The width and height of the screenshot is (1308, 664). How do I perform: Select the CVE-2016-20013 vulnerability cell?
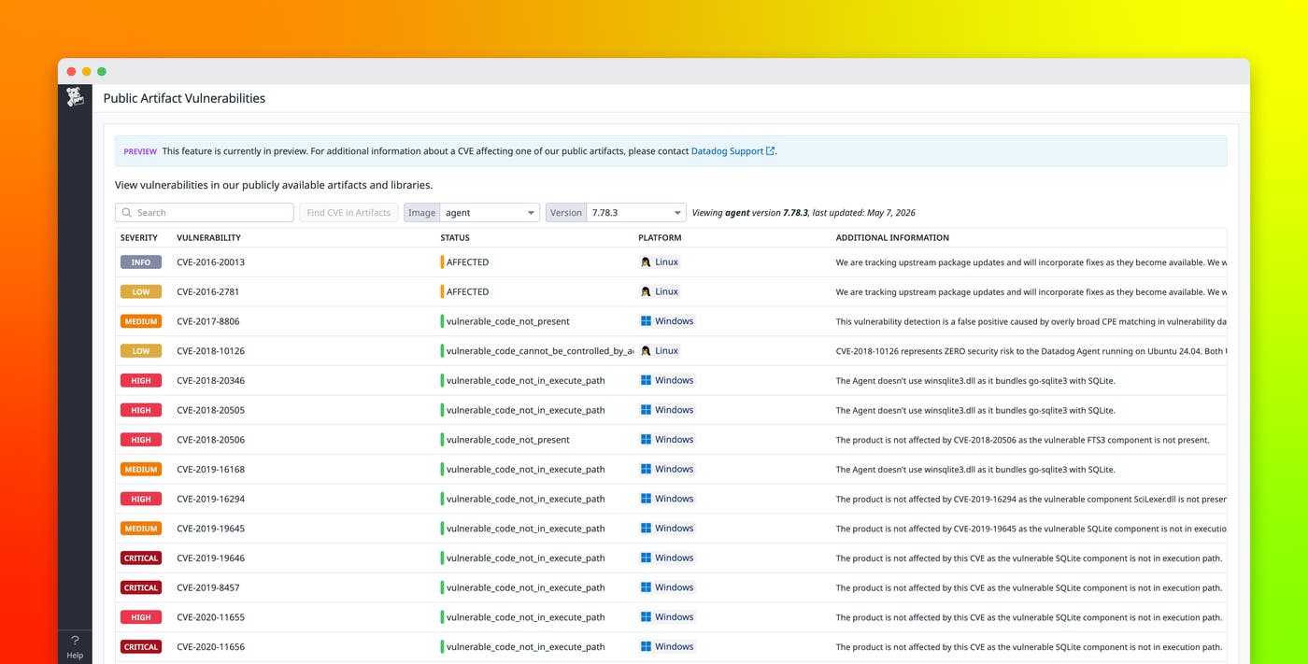210,262
